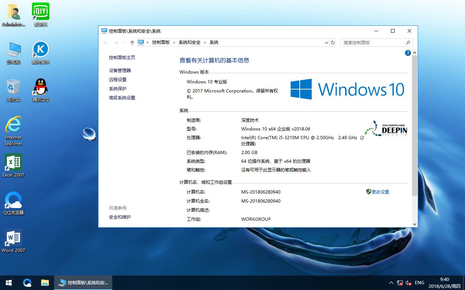Viewport: 465px width, 290px height.
Task: Open 高级系统设置 from the sidebar
Action: [122, 98]
